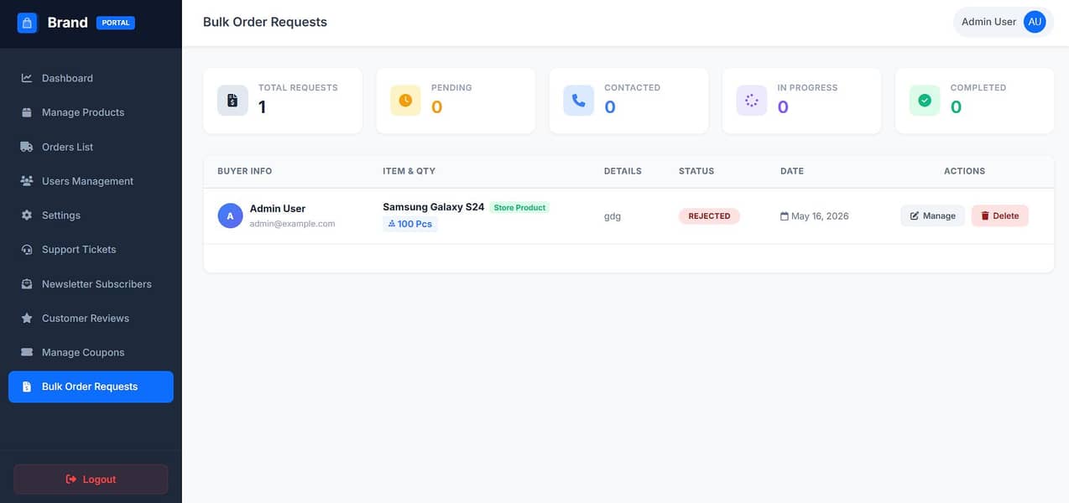
Task: Click the Settings gear icon
Action: coord(27,215)
